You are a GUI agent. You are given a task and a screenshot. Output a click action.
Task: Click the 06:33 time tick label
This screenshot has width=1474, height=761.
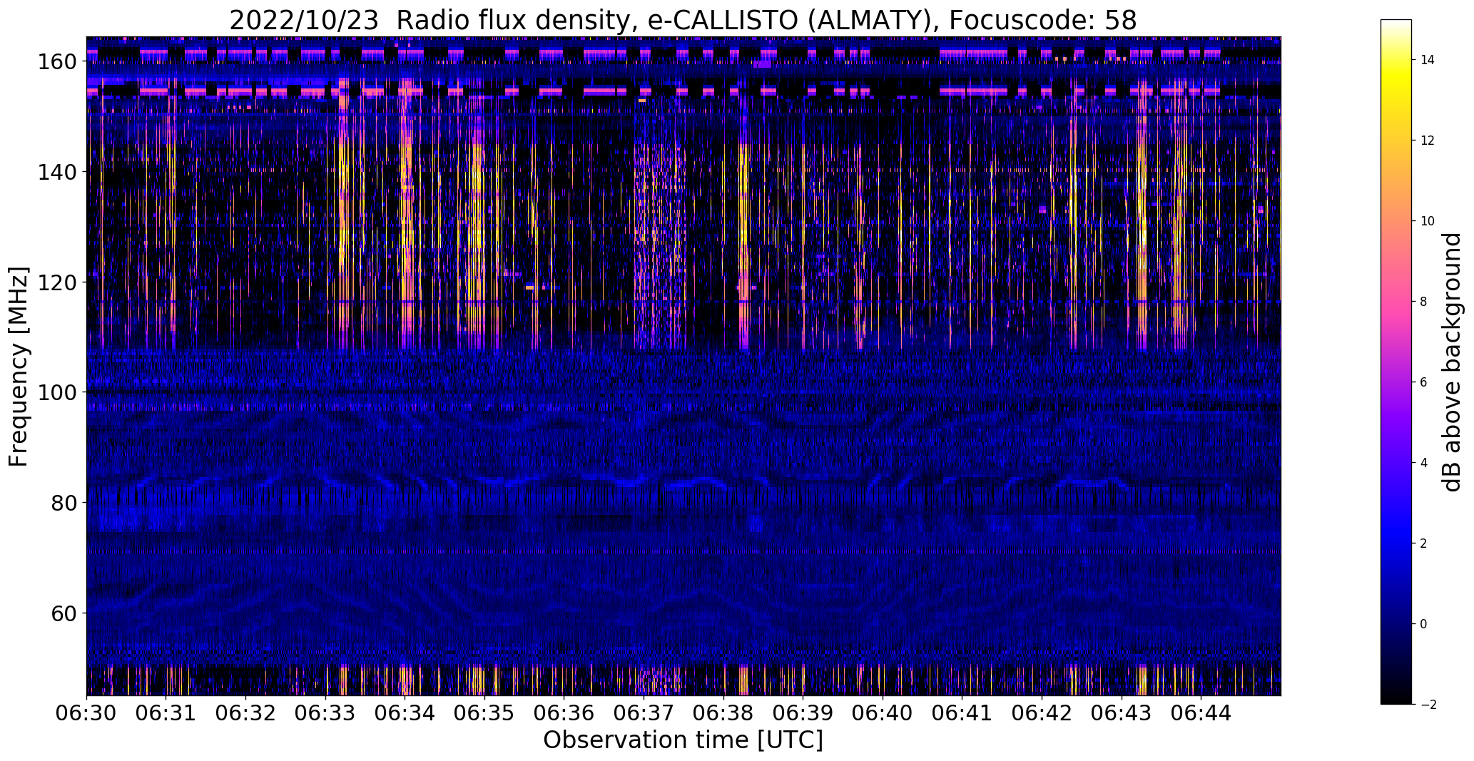325,713
